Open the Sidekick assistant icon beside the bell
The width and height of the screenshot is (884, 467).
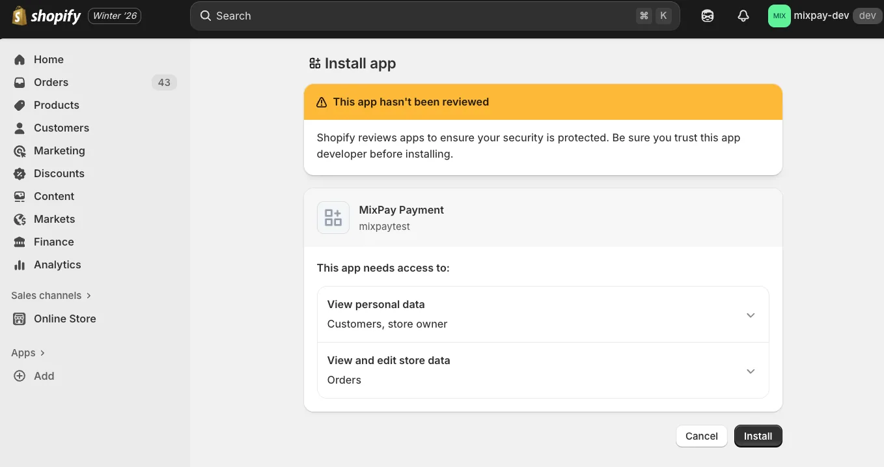point(708,16)
